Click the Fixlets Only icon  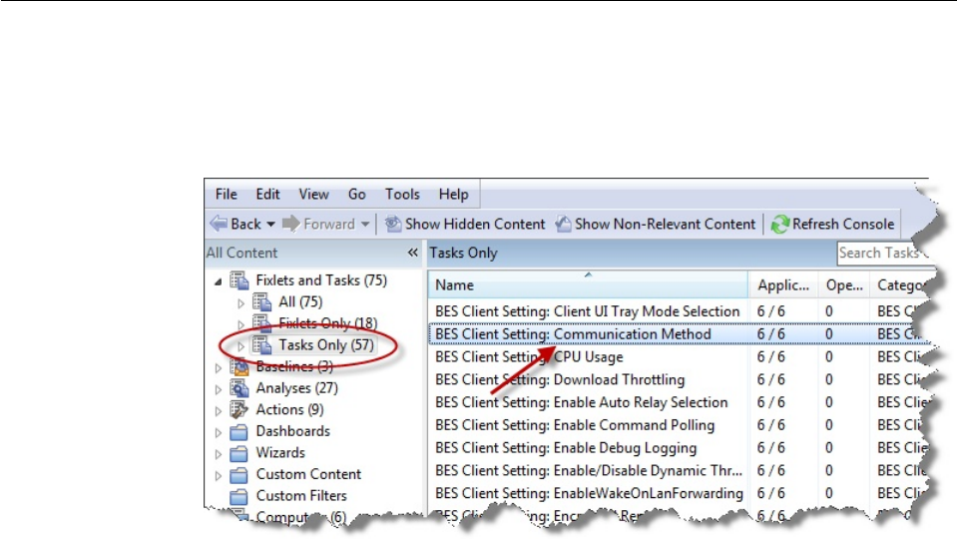click(x=261, y=323)
